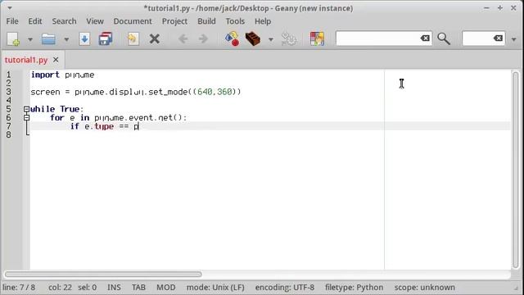Click 'col: 22' in status bar
Image resolution: width=524 pixels, height=295 pixels.
(60, 288)
